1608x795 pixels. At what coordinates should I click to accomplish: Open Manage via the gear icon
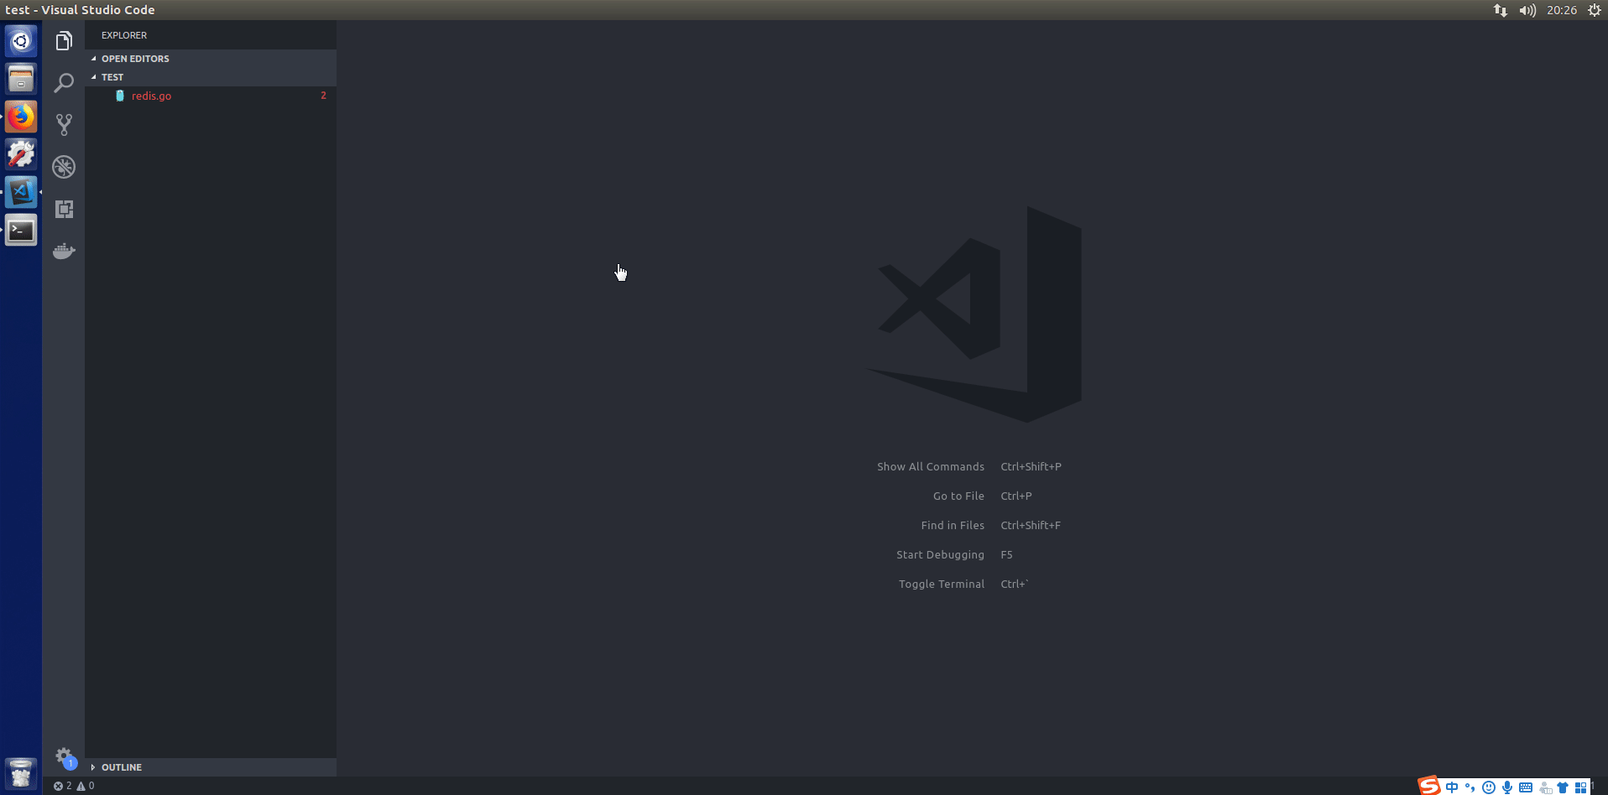(x=64, y=757)
